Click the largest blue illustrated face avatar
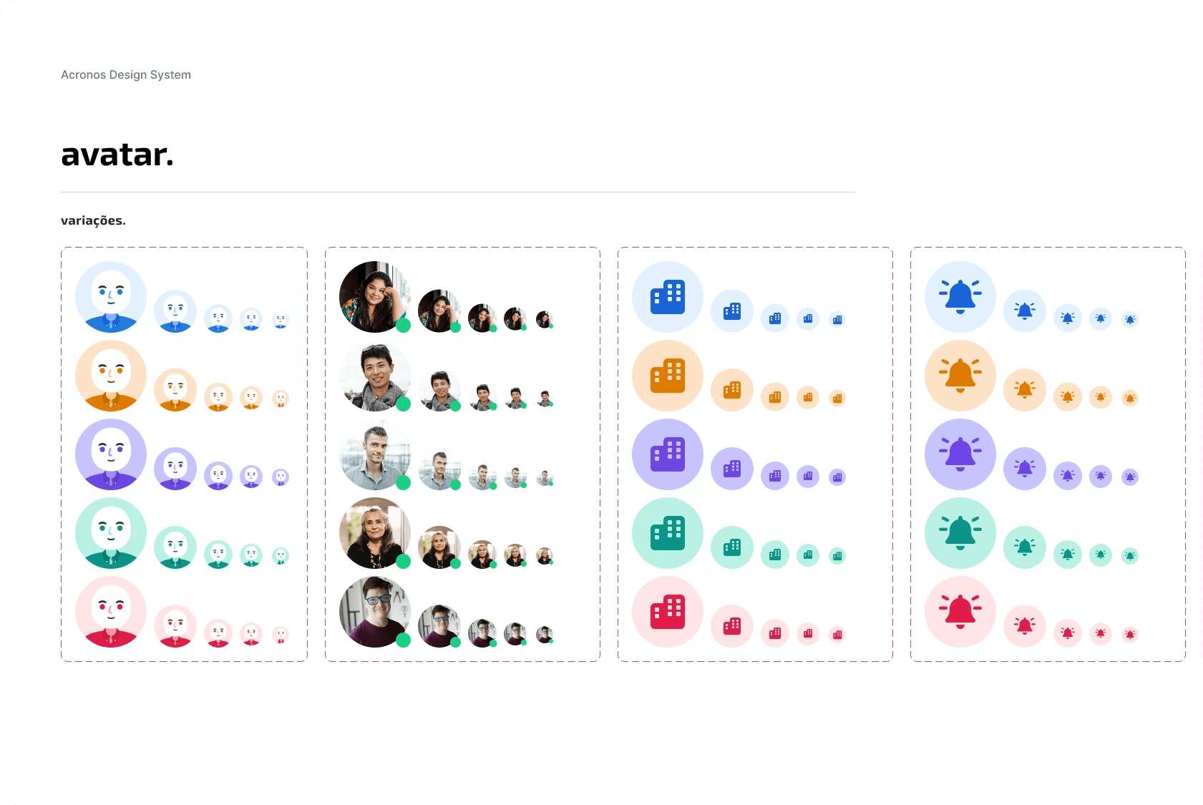1203x805 pixels. pos(111,297)
